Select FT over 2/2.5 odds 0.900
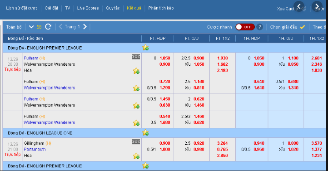Viewport: 328px width, 171px height. 199,58
